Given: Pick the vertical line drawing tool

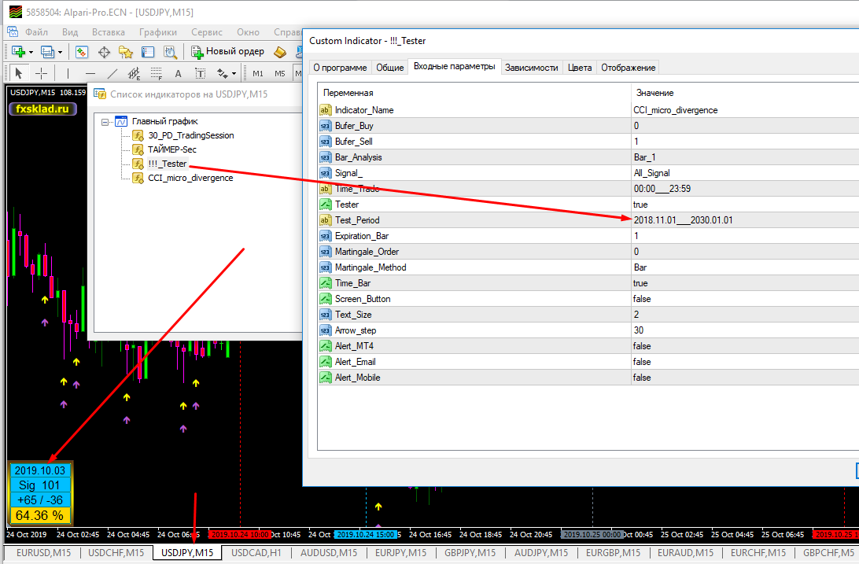Looking at the screenshot, I should point(68,73).
